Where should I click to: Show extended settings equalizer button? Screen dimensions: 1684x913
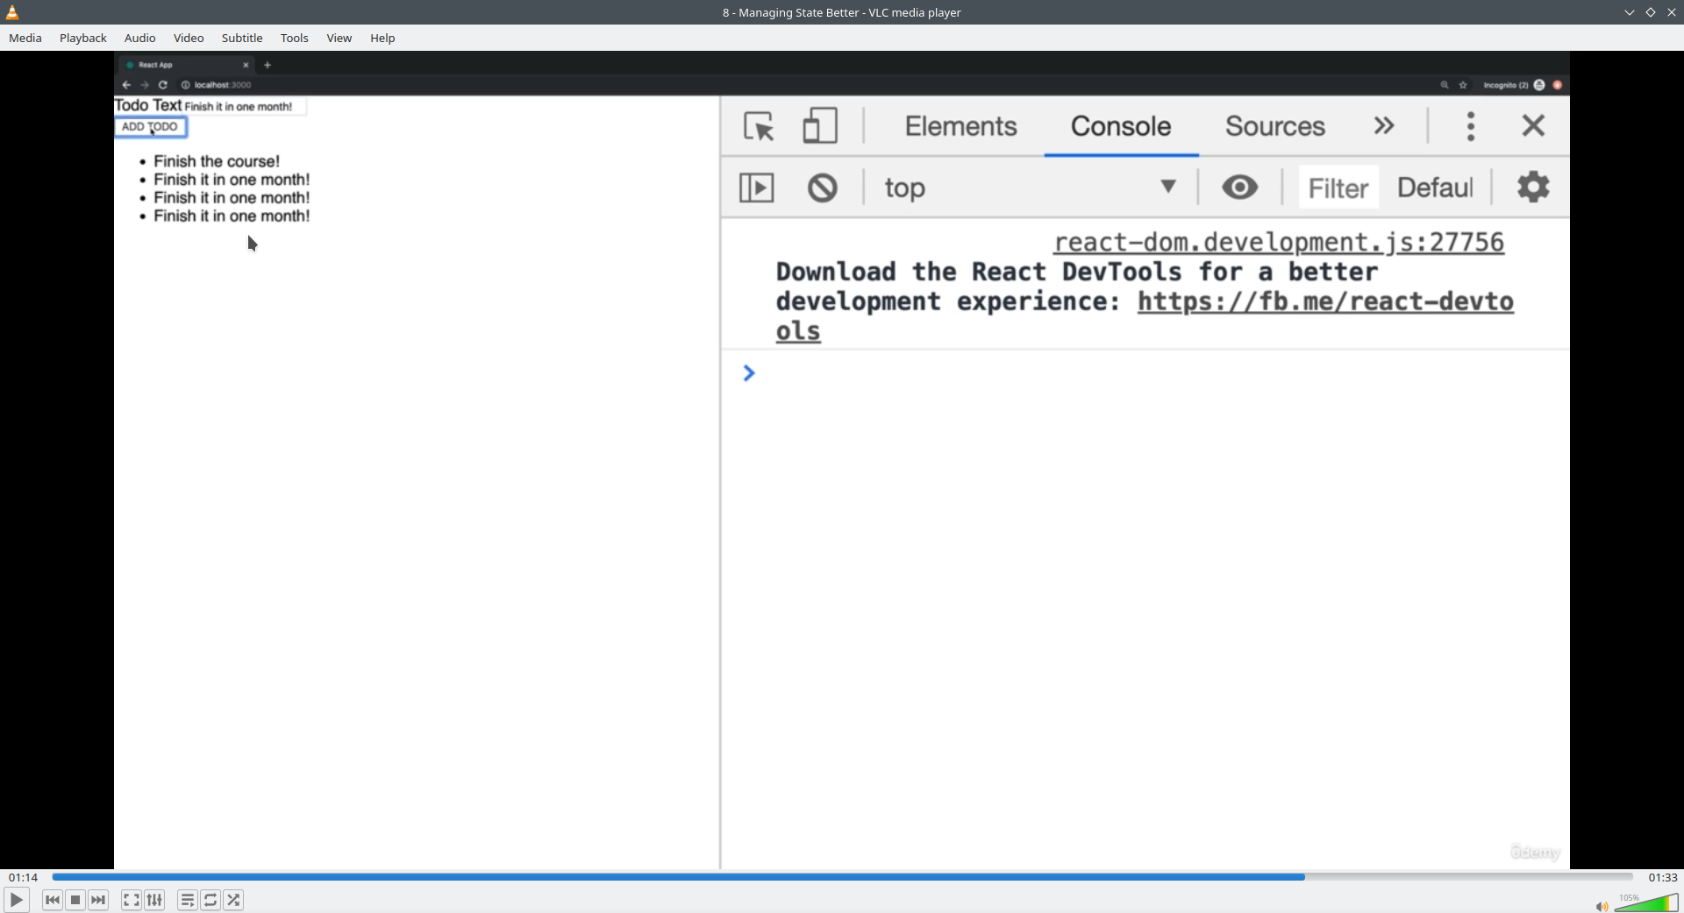[x=154, y=900]
